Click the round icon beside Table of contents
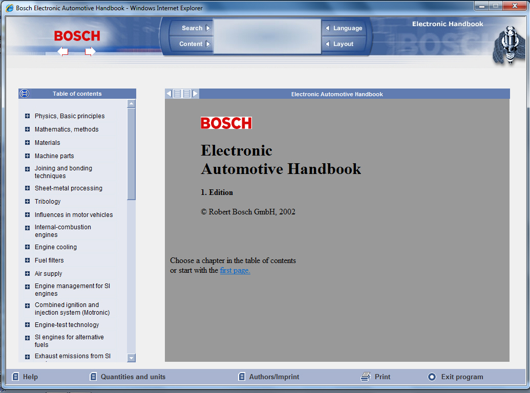Screen dimensions: 530x393 pos(25,94)
